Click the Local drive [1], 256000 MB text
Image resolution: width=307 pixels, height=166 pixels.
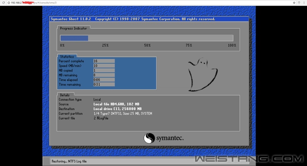(x=117, y=109)
